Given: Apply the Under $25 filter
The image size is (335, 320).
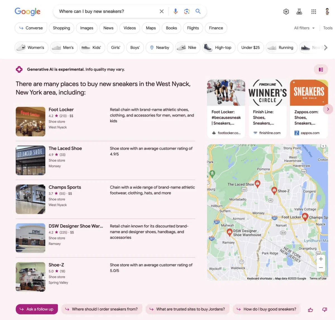Looking at the screenshot, I should pyautogui.click(x=250, y=47).
